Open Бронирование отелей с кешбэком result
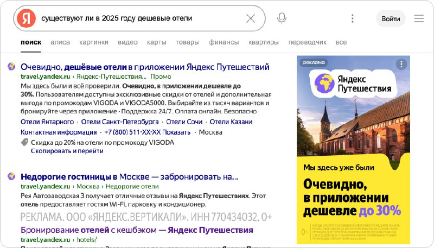This screenshot has height=248, width=434. [x=137, y=230]
